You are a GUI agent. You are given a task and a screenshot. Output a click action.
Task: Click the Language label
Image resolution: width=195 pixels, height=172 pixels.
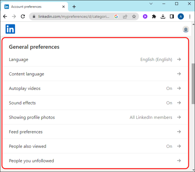(19, 60)
